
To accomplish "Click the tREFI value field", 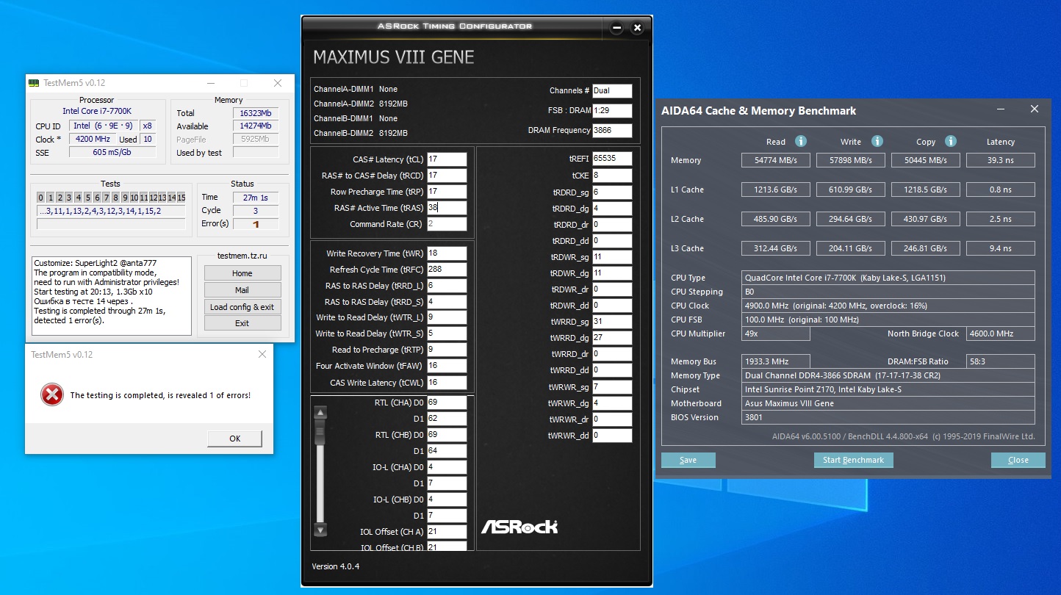I will [612, 159].
